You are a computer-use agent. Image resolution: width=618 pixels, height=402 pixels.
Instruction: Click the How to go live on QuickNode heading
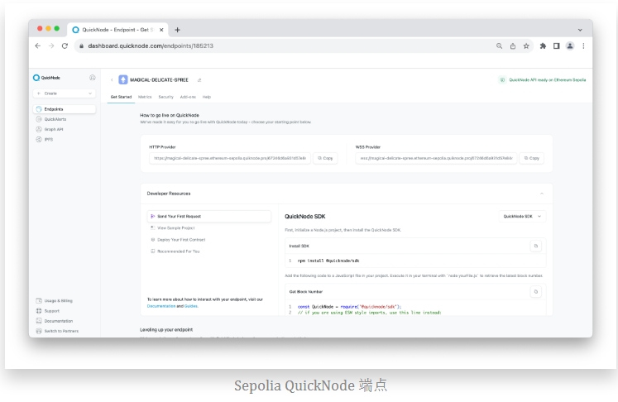tap(170, 116)
